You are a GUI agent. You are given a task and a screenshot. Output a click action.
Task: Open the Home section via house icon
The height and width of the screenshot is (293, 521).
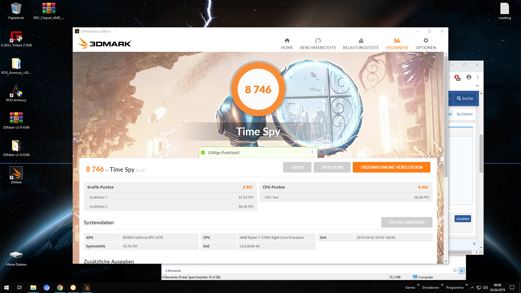pyautogui.click(x=287, y=41)
